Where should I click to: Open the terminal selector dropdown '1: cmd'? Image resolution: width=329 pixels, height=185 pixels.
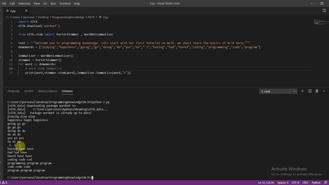[x=278, y=91]
